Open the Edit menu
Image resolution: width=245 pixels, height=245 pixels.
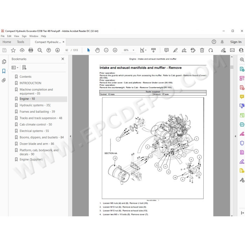pos(9,36)
